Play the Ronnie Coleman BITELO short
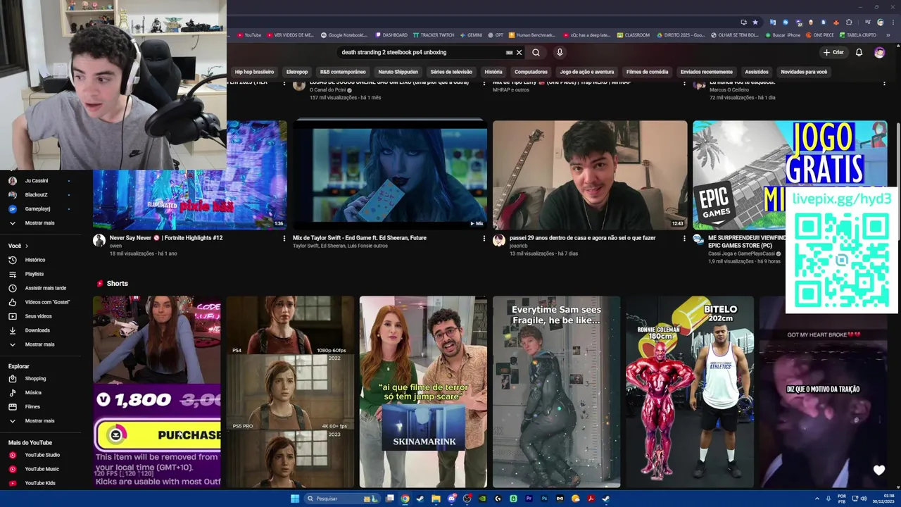The image size is (901, 507). [x=689, y=392]
